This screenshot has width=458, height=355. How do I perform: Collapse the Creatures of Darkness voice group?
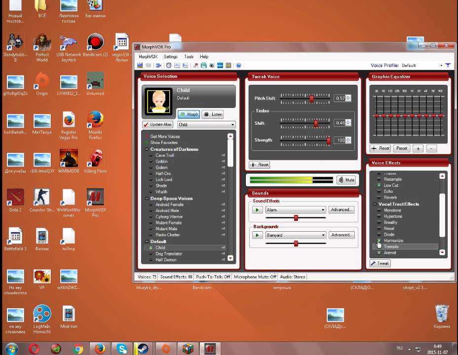147,149
